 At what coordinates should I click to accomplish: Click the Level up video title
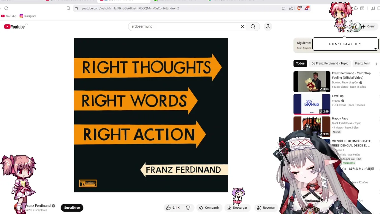point(338,96)
